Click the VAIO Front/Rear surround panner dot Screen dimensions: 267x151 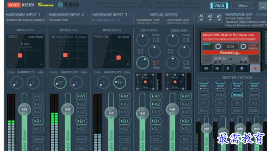pos(145,82)
